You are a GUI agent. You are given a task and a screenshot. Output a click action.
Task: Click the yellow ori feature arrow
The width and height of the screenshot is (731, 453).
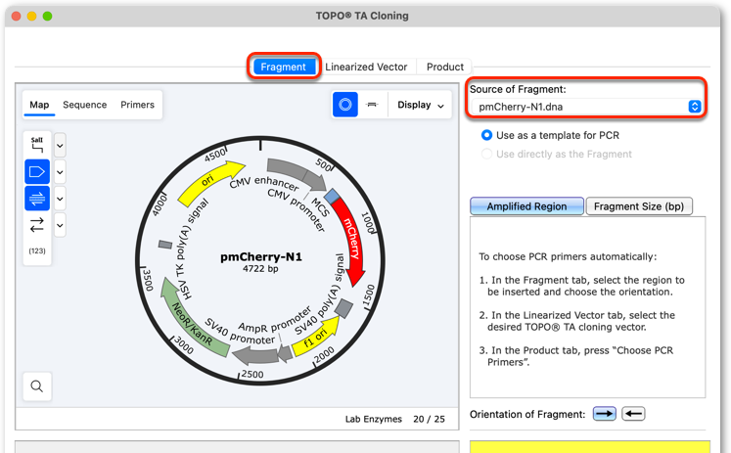click(x=208, y=180)
